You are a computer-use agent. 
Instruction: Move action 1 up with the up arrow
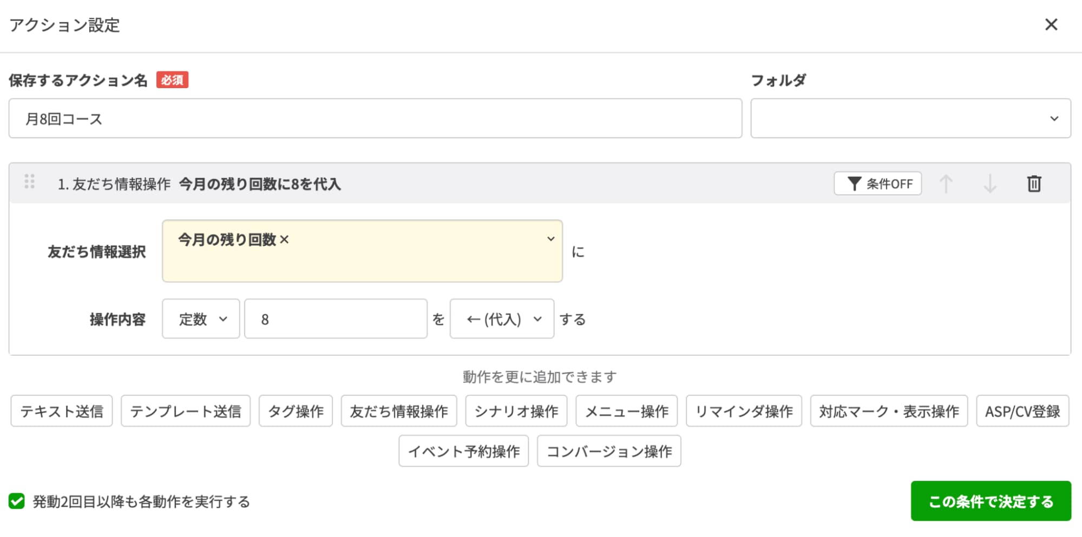947,184
